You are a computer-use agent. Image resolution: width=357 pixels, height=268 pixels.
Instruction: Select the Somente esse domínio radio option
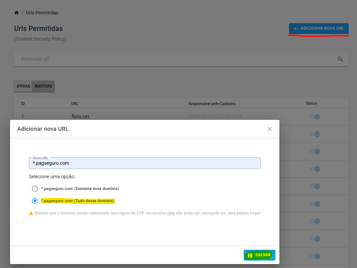click(35, 189)
